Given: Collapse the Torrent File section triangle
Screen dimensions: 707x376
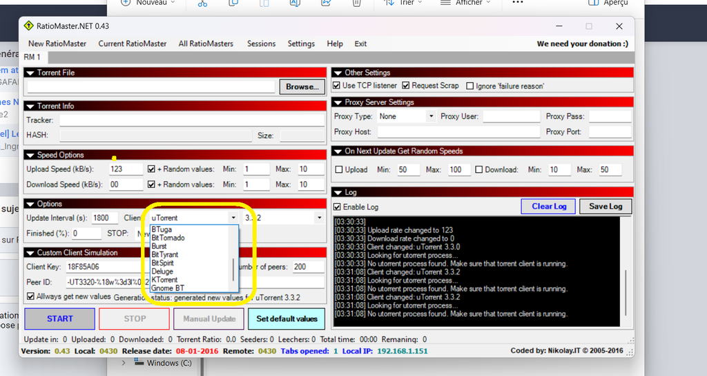Looking at the screenshot, I should [30, 73].
